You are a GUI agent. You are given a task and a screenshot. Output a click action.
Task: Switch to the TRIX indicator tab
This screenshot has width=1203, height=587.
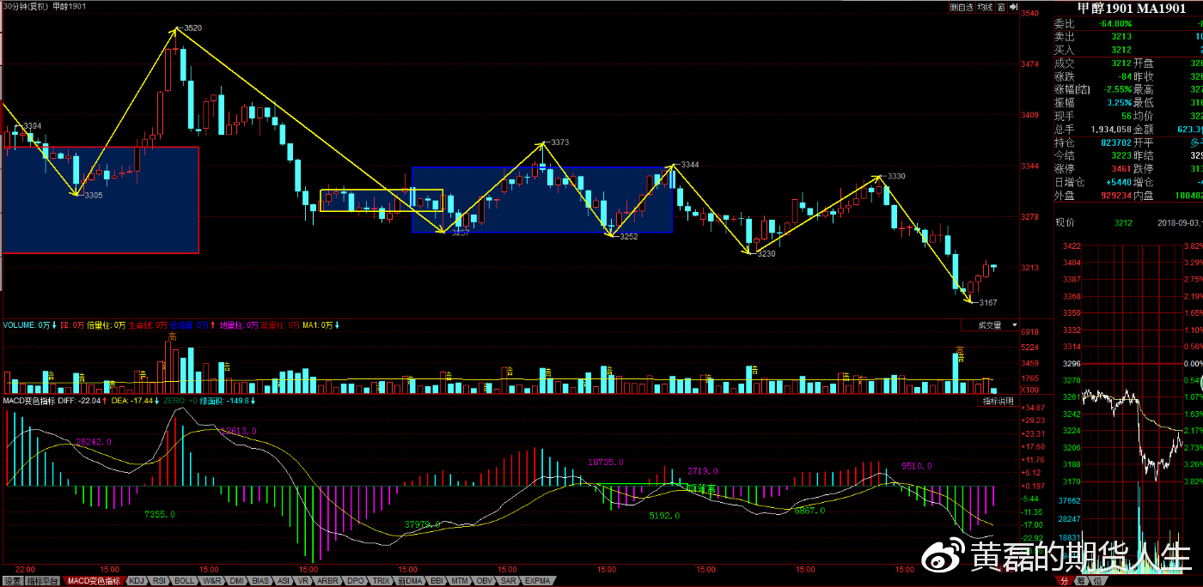click(381, 581)
